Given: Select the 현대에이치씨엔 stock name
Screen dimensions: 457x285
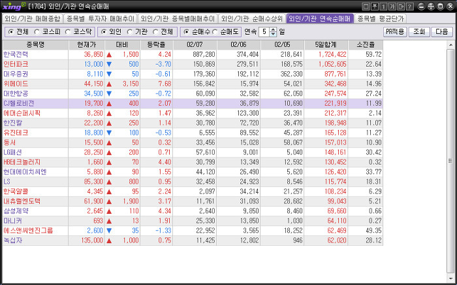Looking at the screenshot, I should (25, 172).
